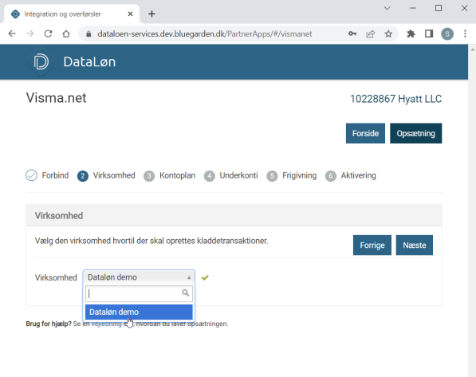Go to step 6 Aktivering
476x377 pixels.
pyautogui.click(x=351, y=176)
